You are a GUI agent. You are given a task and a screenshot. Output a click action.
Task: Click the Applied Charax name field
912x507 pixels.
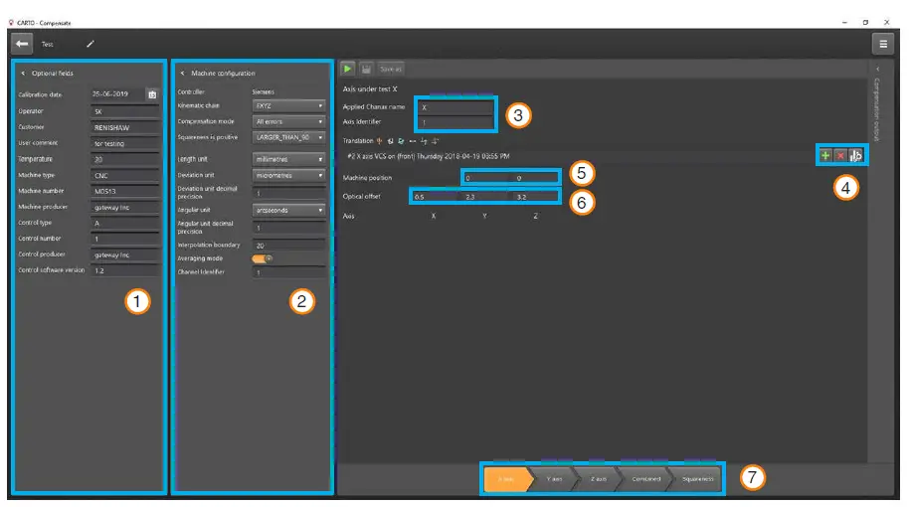[456, 107]
